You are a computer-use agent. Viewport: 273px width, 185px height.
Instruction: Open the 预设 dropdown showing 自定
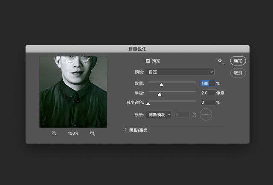(180, 72)
